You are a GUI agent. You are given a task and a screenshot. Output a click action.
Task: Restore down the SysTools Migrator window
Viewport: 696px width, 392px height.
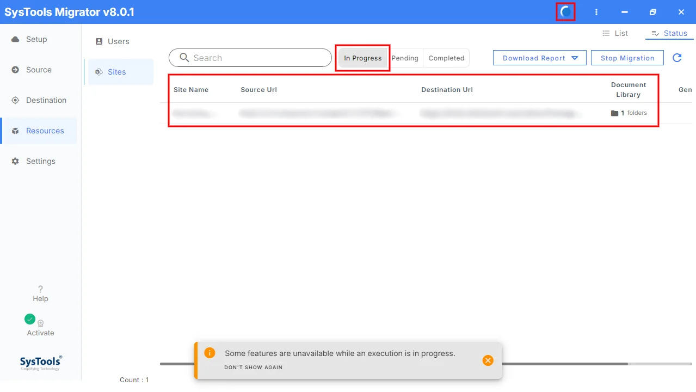[653, 12]
